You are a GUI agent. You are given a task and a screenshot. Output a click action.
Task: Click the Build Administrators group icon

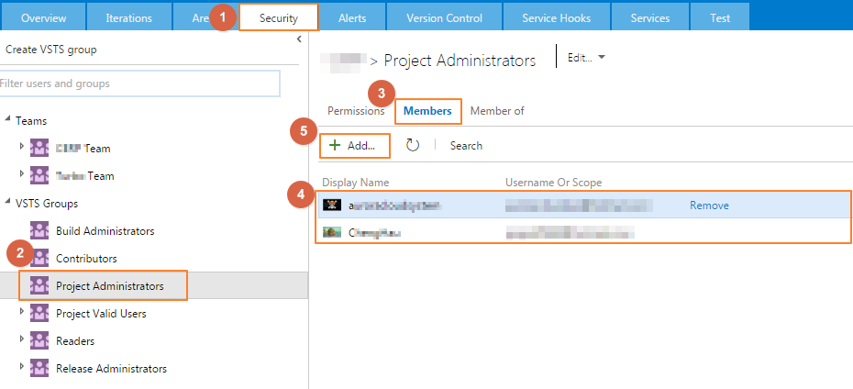pyautogui.click(x=39, y=231)
